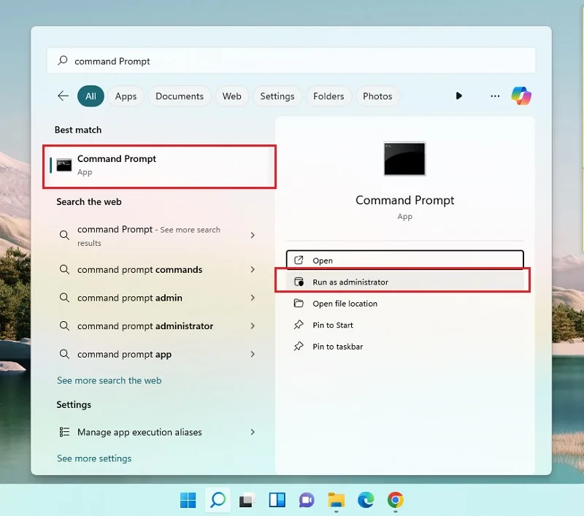Viewport: 584px width, 516px height.
Task: Click 'See more search the web' link
Action: (109, 380)
